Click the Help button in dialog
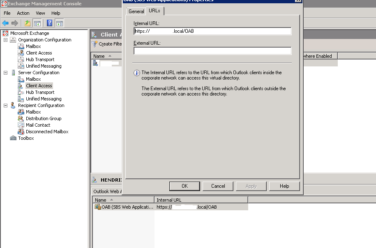 [x=284, y=186]
